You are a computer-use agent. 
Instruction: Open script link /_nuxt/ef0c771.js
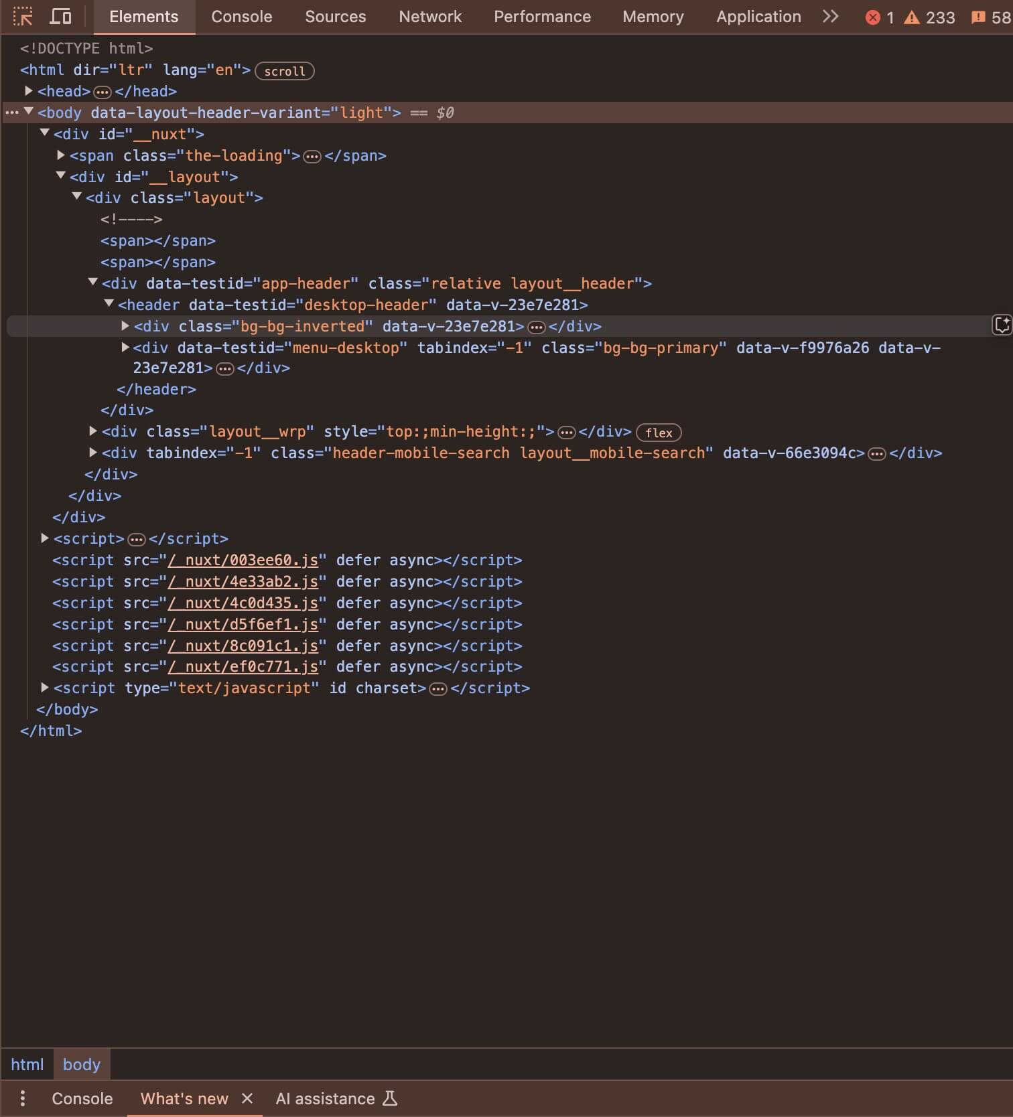[243, 666]
